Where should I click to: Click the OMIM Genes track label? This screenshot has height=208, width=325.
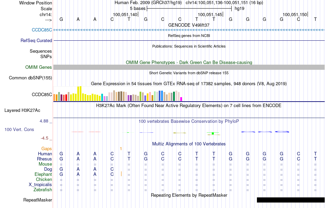[39, 67]
